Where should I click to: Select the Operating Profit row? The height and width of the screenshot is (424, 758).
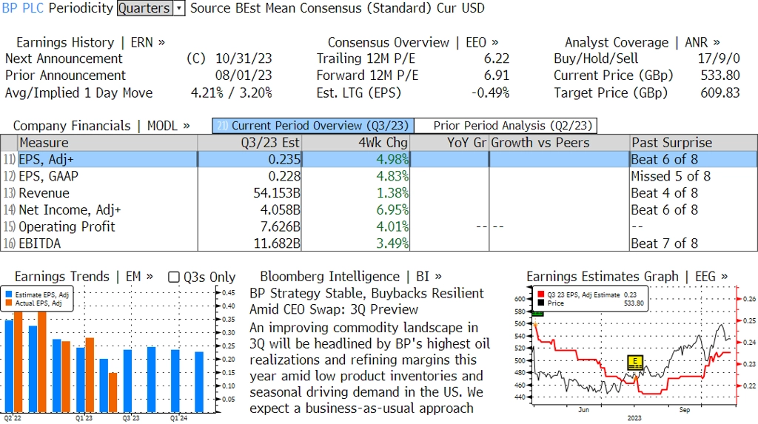point(379,226)
